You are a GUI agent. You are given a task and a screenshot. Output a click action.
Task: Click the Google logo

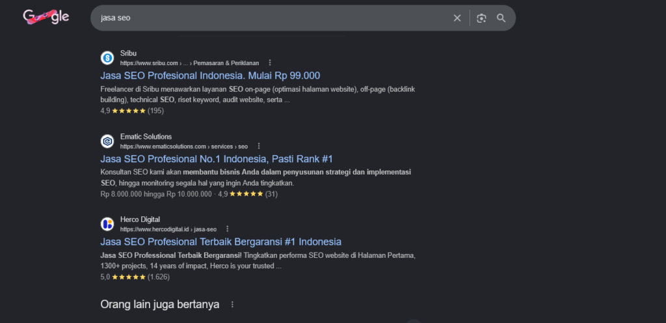[46, 17]
